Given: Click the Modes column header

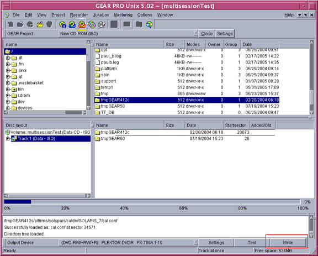Looking at the screenshot, I should click(195, 44).
